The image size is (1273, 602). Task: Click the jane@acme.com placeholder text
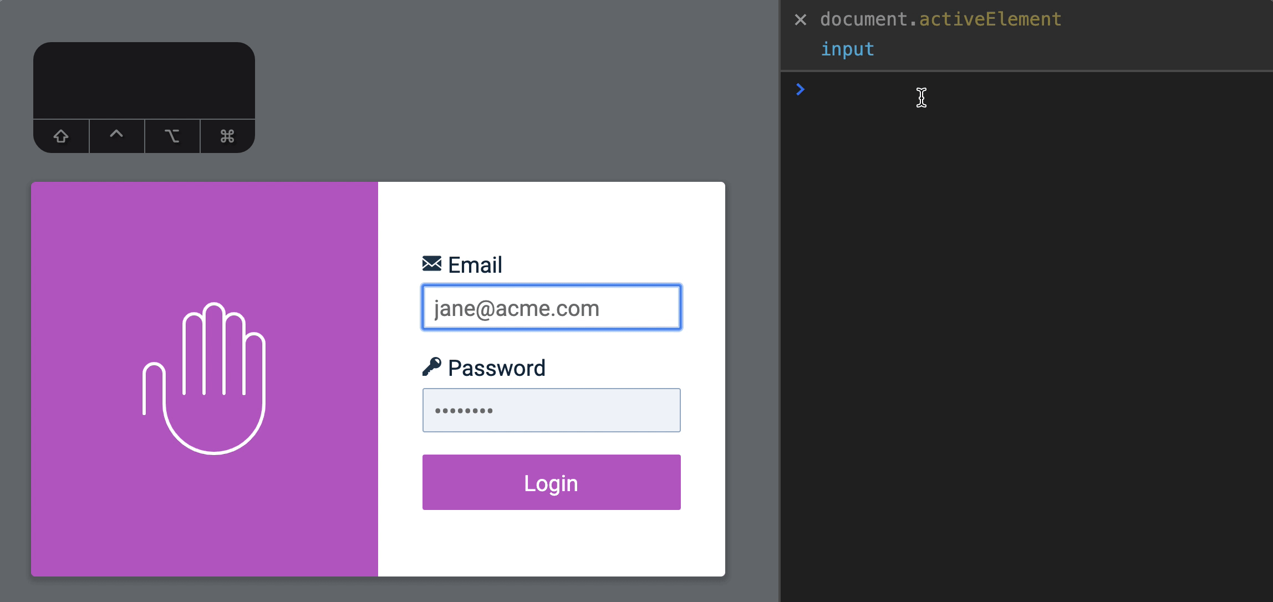pos(516,308)
